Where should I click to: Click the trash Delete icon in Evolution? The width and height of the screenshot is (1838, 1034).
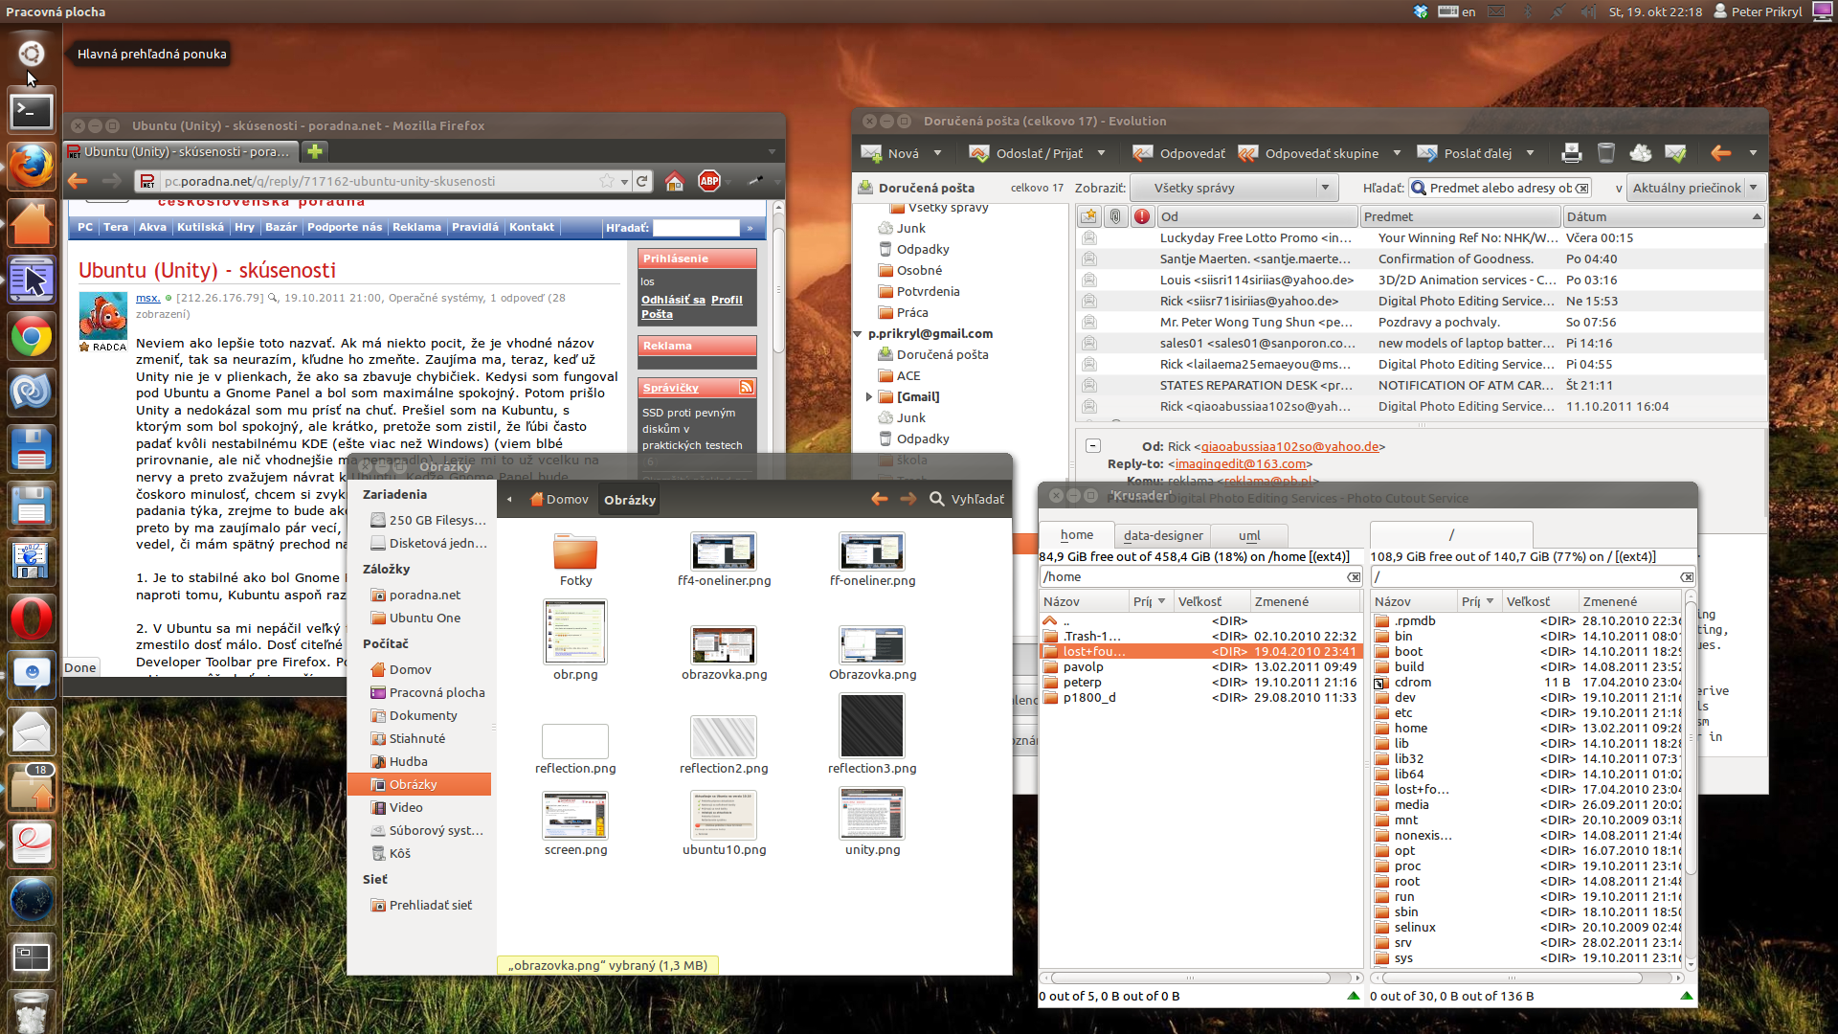(1606, 153)
